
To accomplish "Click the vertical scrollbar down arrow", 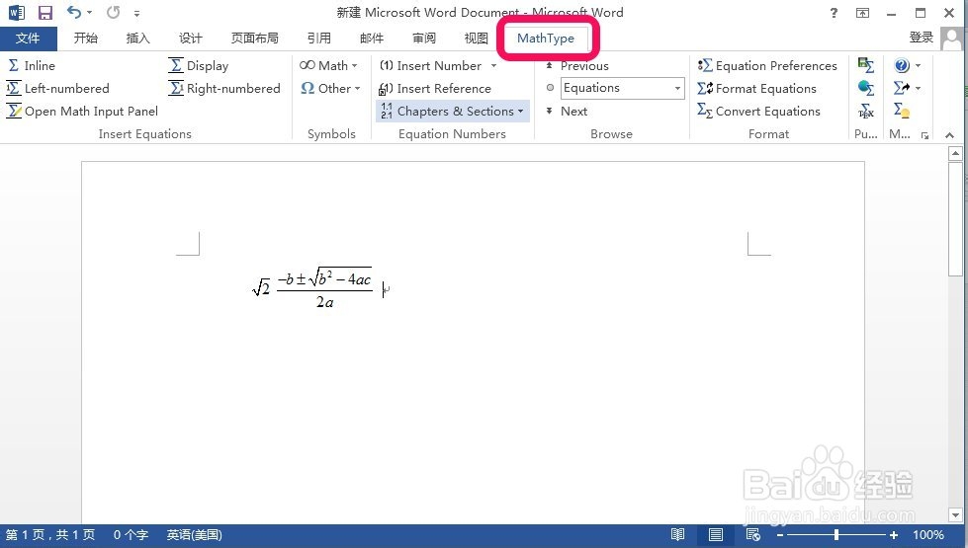I will pyautogui.click(x=955, y=514).
